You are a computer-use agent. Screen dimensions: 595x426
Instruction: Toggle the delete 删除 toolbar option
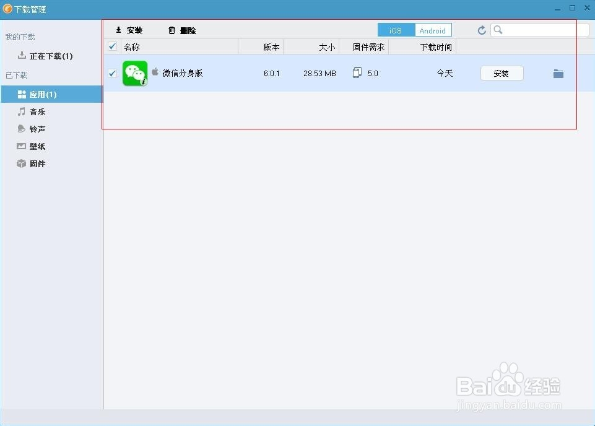[x=181, y=30]
